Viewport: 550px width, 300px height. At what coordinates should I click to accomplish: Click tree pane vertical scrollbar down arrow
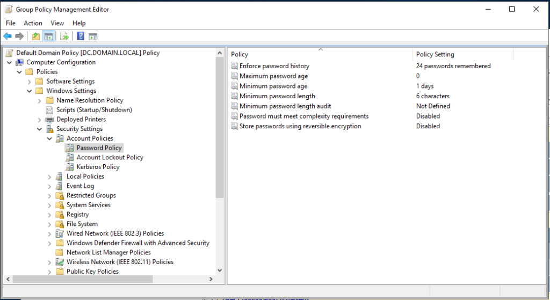tap(220, 270)
